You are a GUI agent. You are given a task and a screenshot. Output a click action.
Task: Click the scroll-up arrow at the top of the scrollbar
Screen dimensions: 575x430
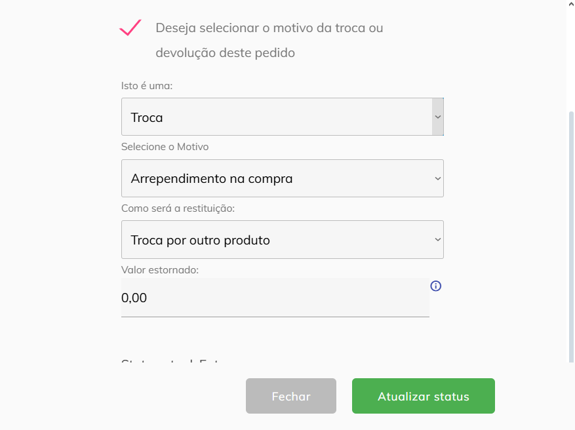pos(571,5)
